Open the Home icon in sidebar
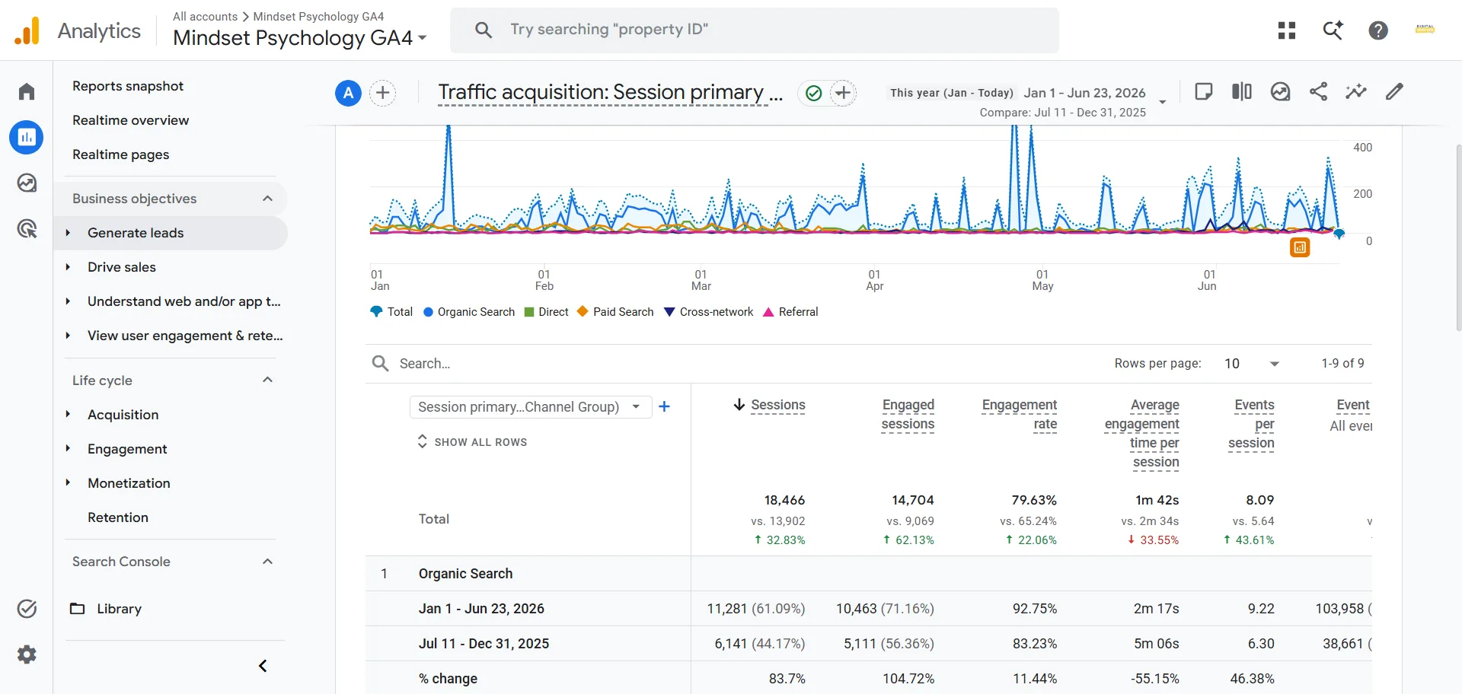Image resolution: width=1462 pixels, height=694 pixels. 27,92
